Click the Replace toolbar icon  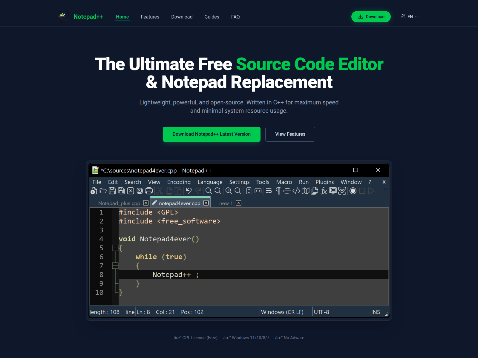[x=218, y=191]
